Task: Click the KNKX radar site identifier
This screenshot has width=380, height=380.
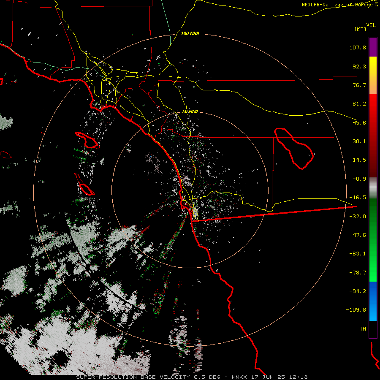Action: tap(239, 377)
